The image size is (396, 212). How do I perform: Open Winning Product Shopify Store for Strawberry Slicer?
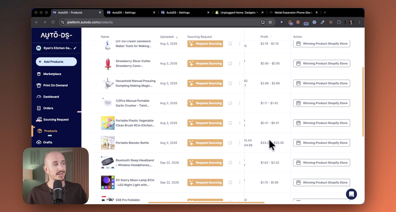pos(321,64)
